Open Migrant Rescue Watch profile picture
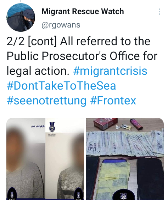The width and height of the screenshot is (168, 200). click(x=21, y=17)
